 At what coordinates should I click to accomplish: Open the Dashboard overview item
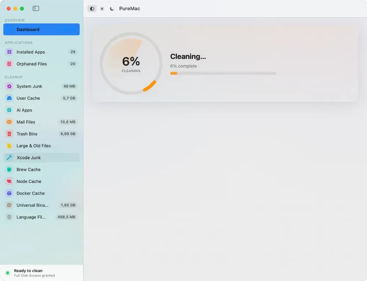(x=41, y=29)
